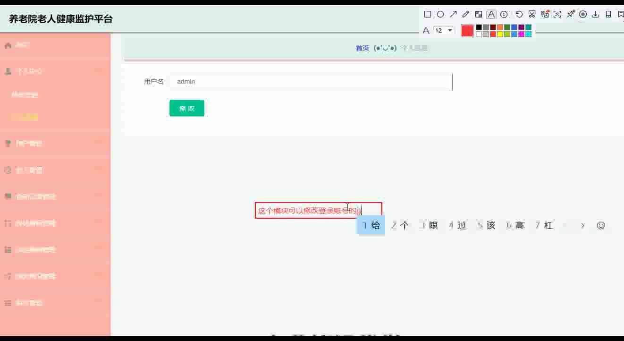Collapse the 个人中心 sidebar menu
Image resolution: width=624 pixels, height=341 pixels.
point(55,71)
